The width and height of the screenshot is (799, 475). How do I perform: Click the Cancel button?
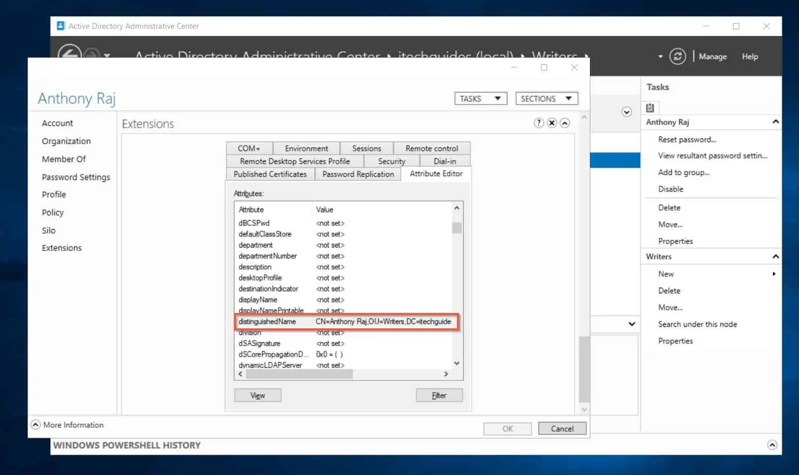[x=562, y=429]
